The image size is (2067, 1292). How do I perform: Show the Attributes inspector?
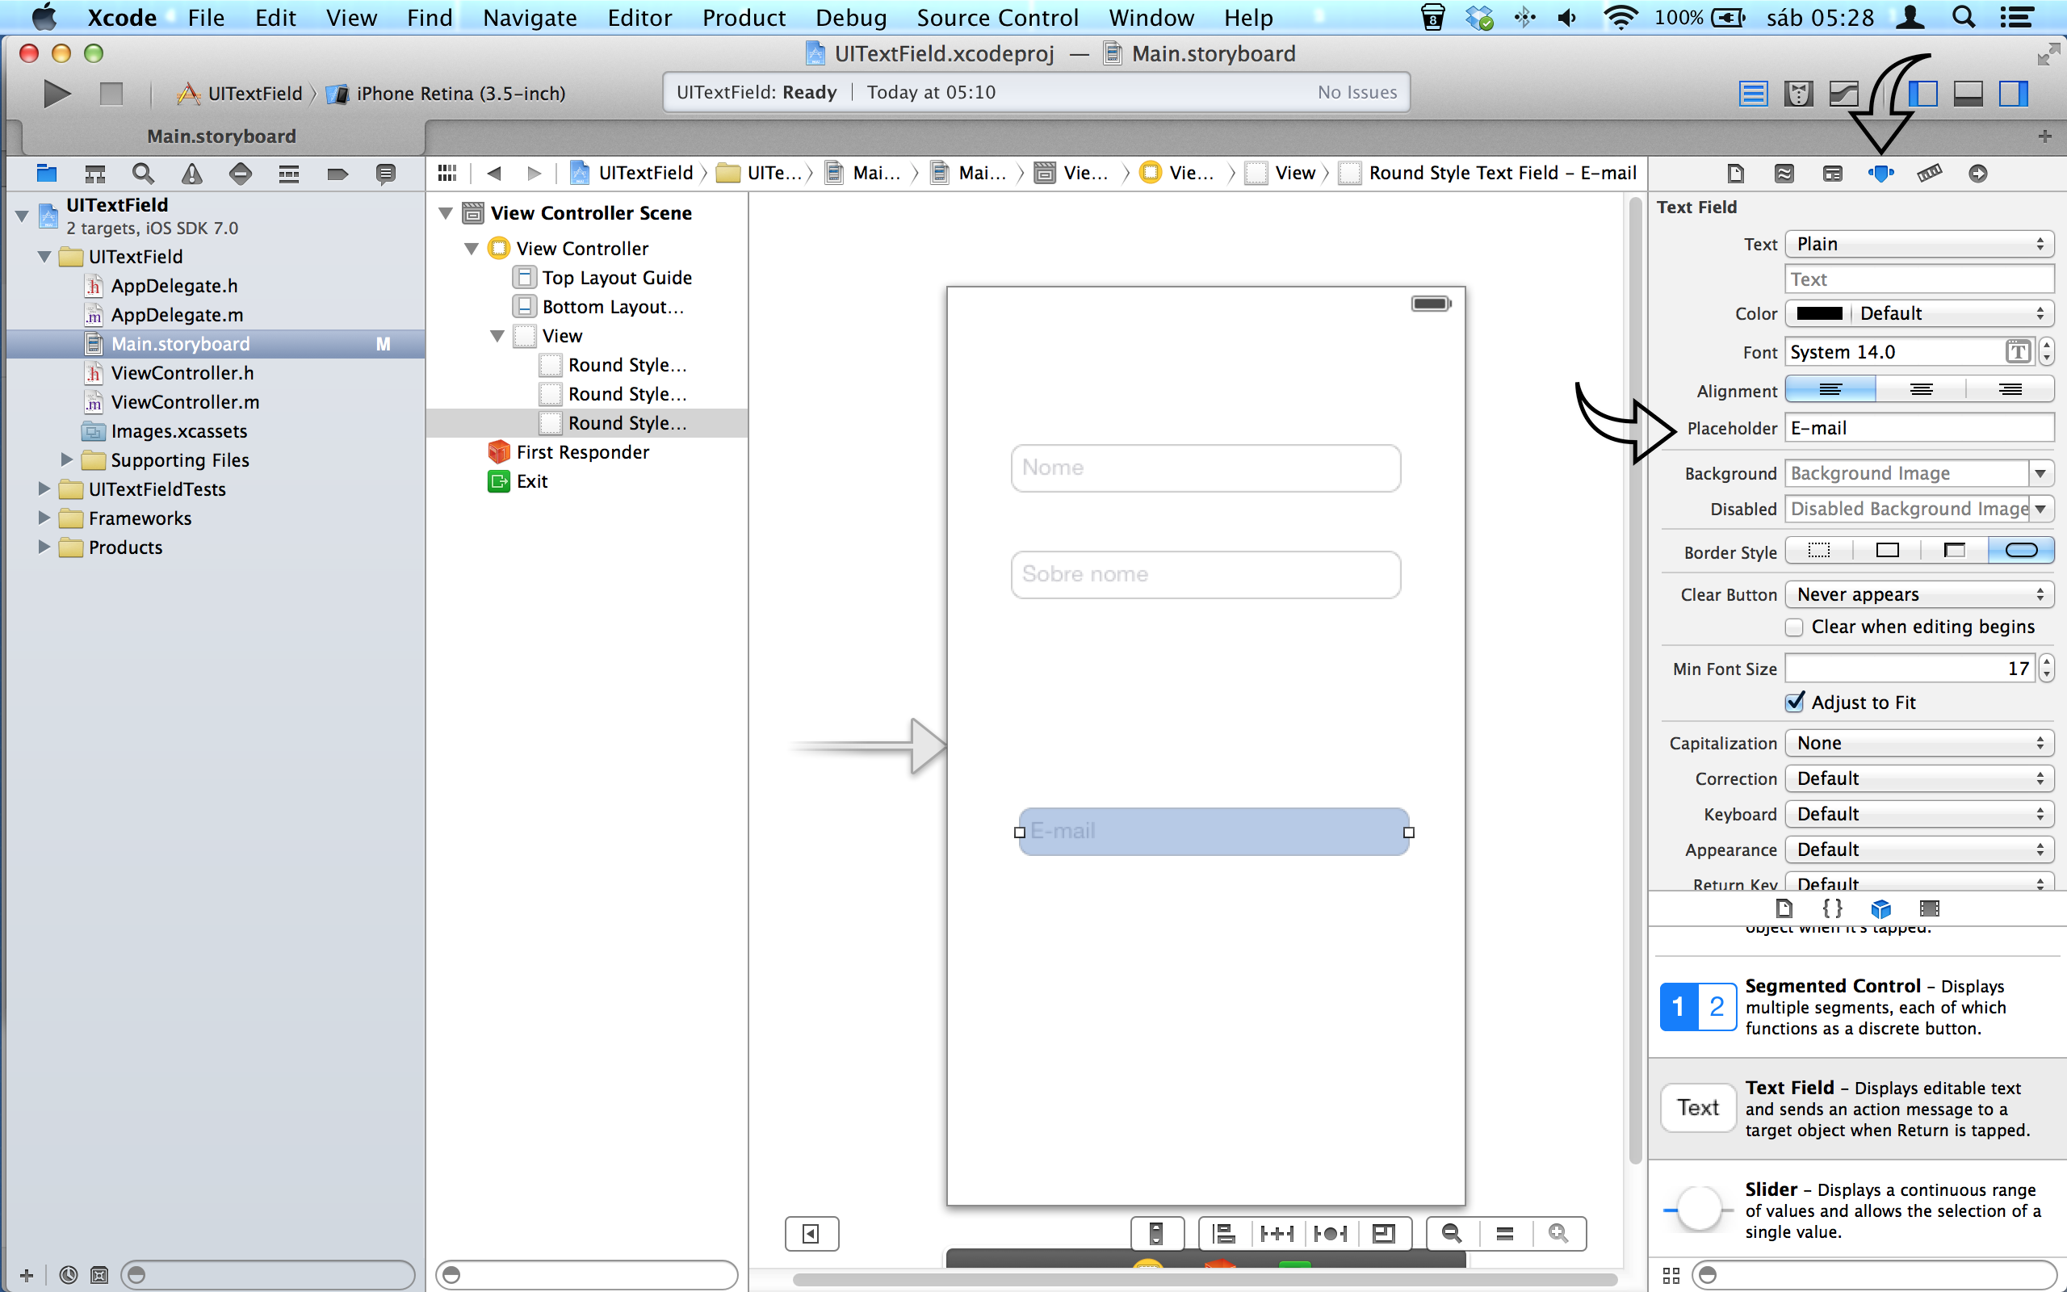(x=1880, y=174)
